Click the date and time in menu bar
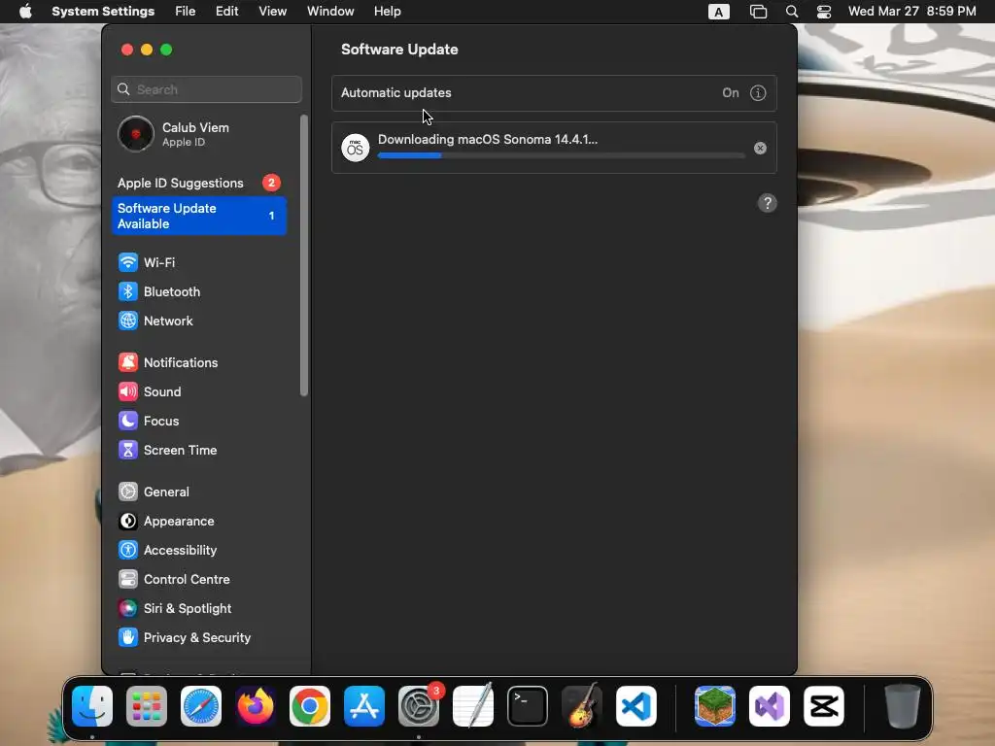The image size is (995, 746). click(x=911, y=12)
